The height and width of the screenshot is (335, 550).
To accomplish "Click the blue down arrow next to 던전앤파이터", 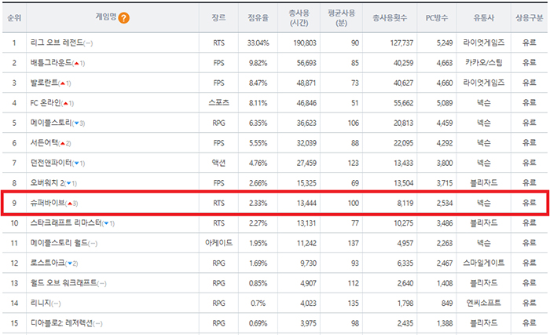I will (x=80, y=163).
